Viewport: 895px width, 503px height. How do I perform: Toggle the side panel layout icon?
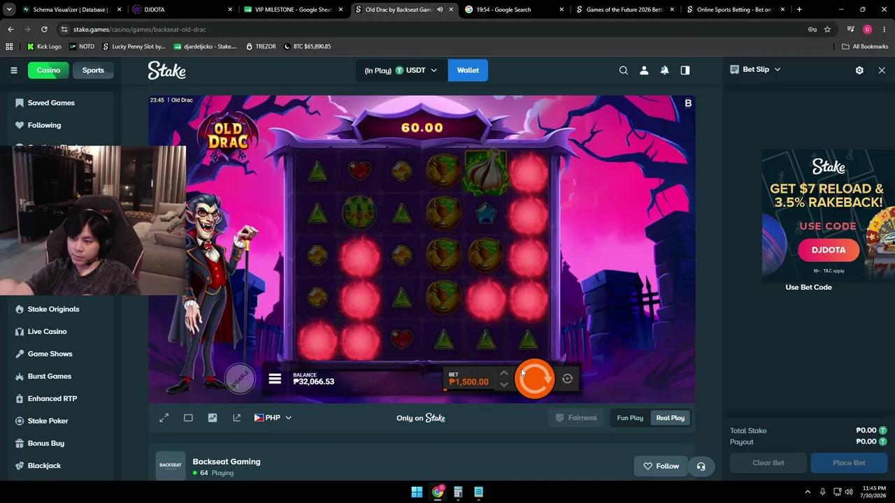tap(685, 70)
